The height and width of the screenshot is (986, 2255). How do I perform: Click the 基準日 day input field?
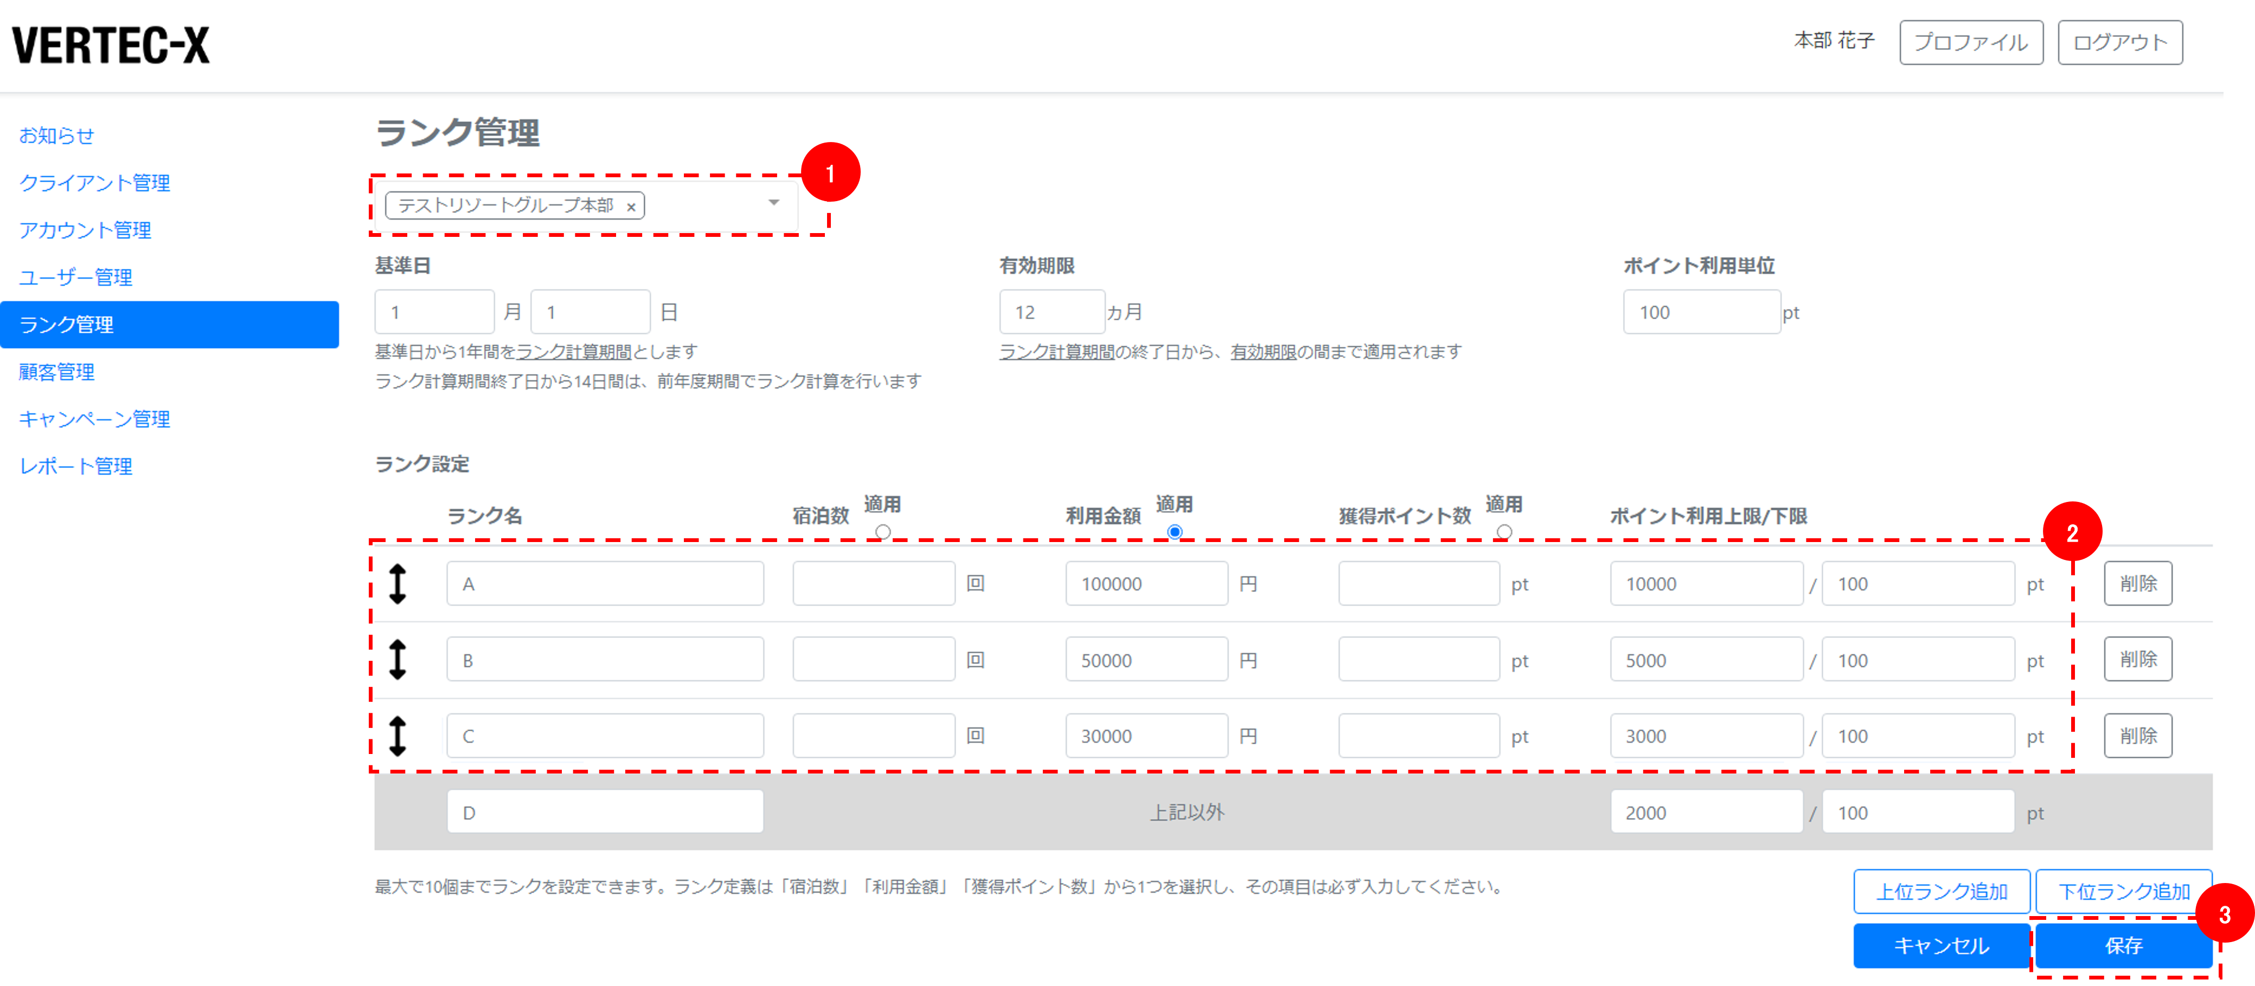pos(590,312)
